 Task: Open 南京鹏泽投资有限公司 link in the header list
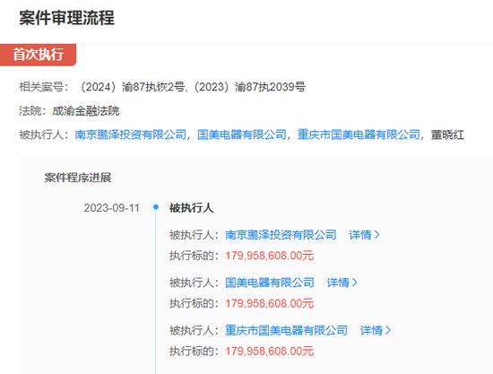(x=131, y=135)
